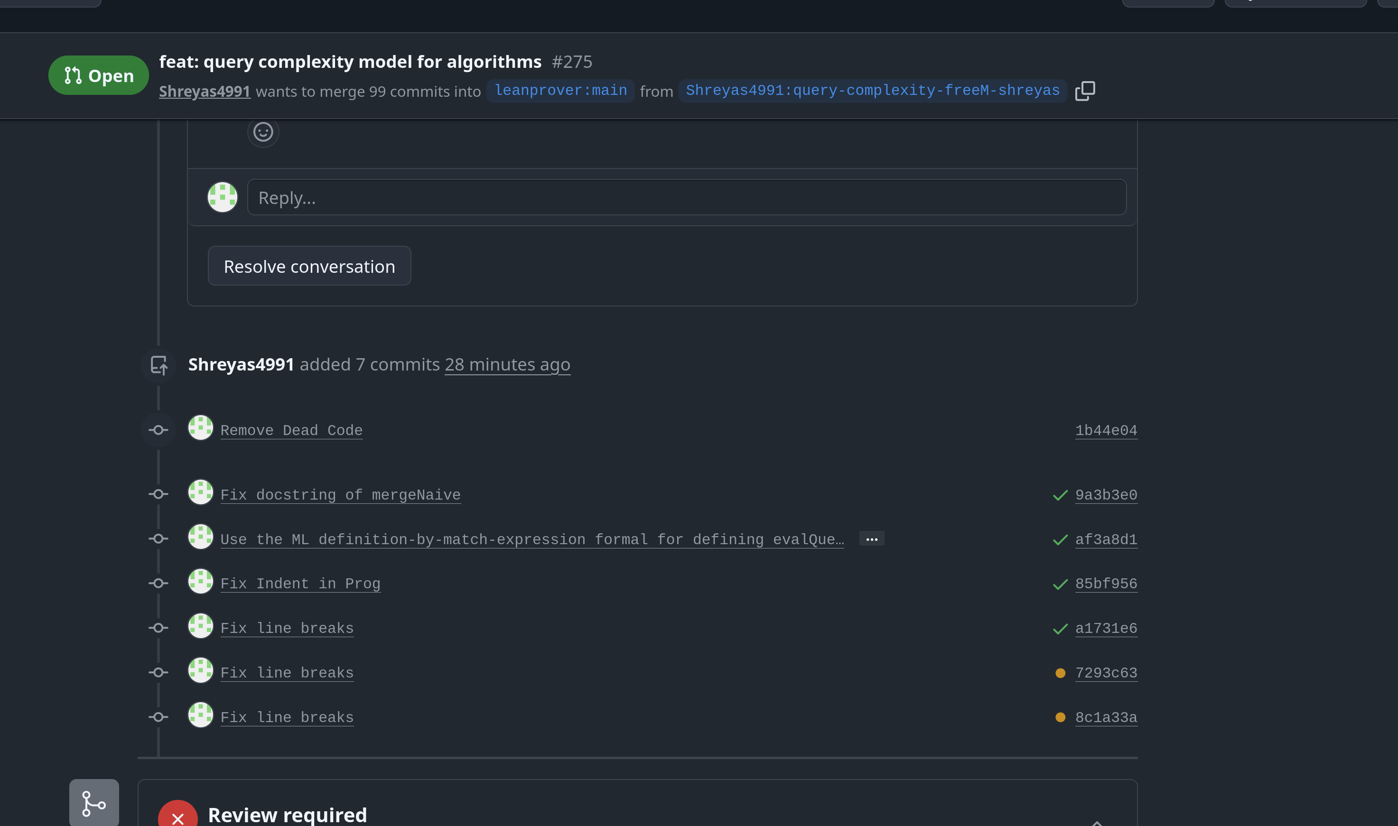Click pending status dot for commit 8c1a33a

tap(1060, 717)
